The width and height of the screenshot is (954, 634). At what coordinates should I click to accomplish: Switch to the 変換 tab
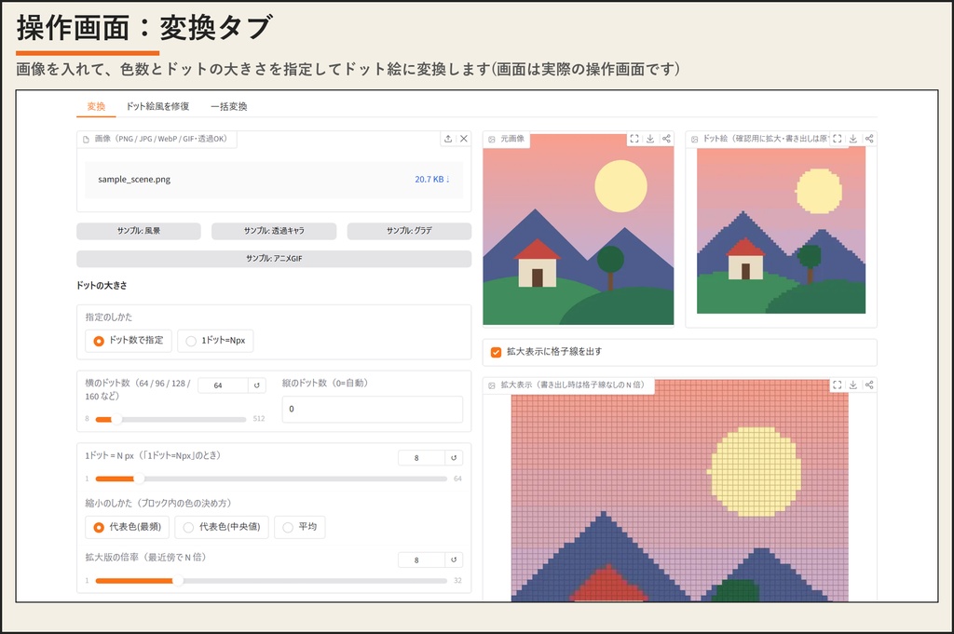96,106
